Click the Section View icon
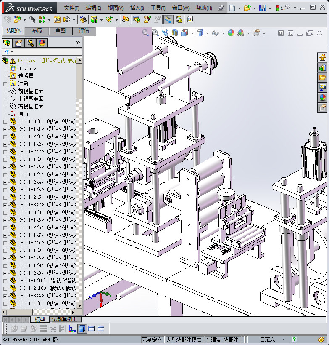This screenshot has height=345, width=329. [x=174, y=33]
